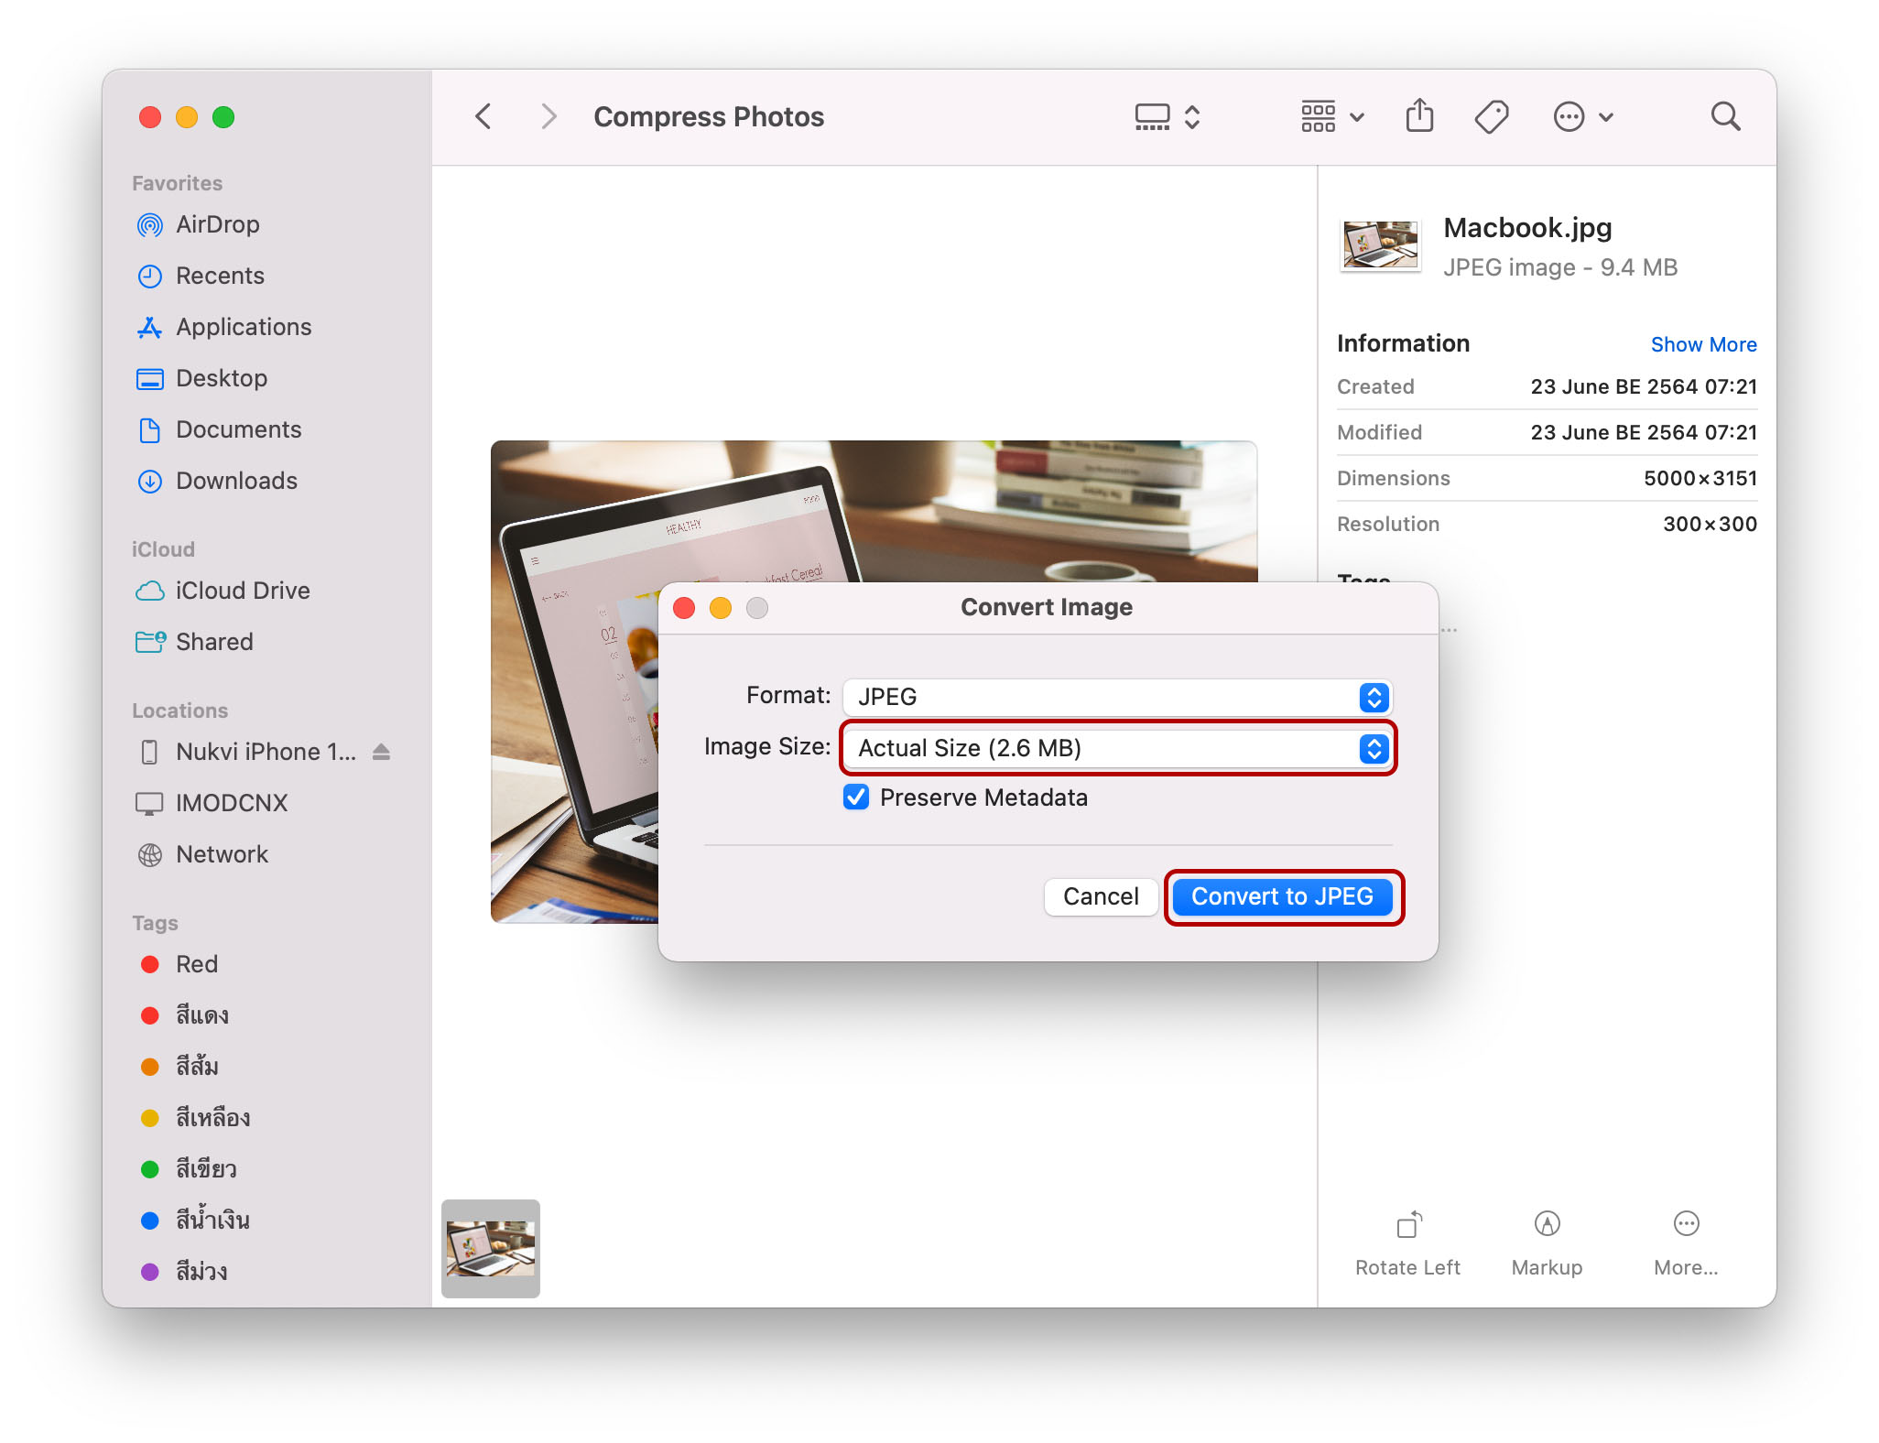Click the Tag icon in toolbar
This screenshot has height=1443, width=1879.
click(x=1491, y=116)
